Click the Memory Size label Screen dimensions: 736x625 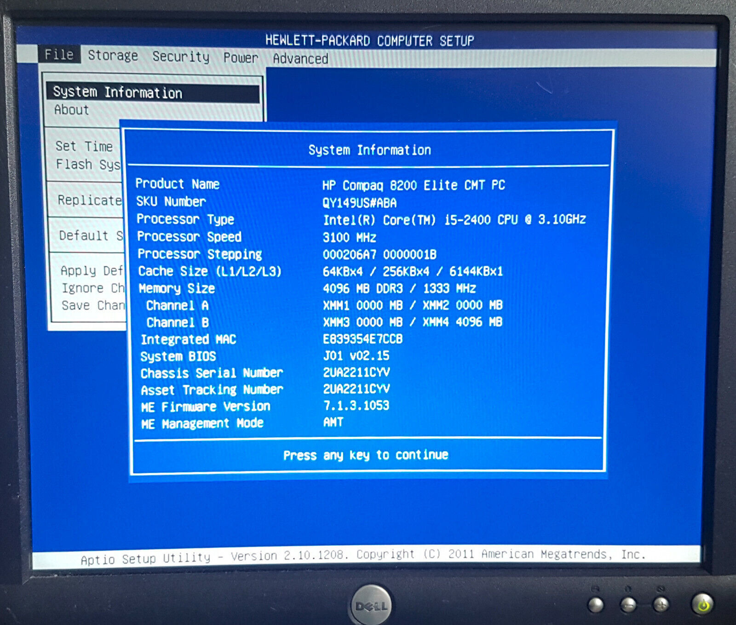(x=177, y=289)
